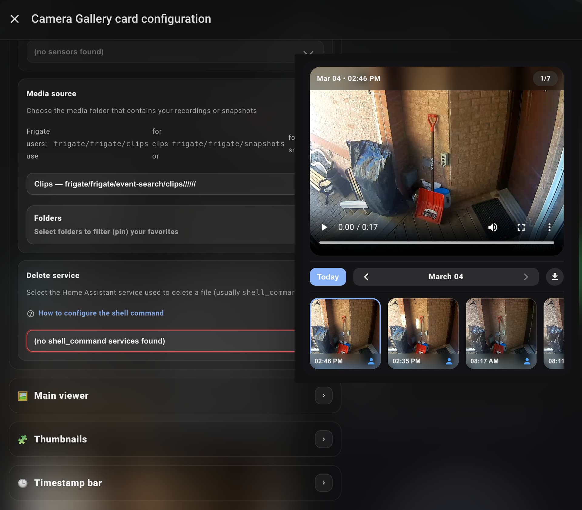This screenshot has height=510, width=582.
Task: Expand the Thumbnails section
Action: [x=323, y=439]
